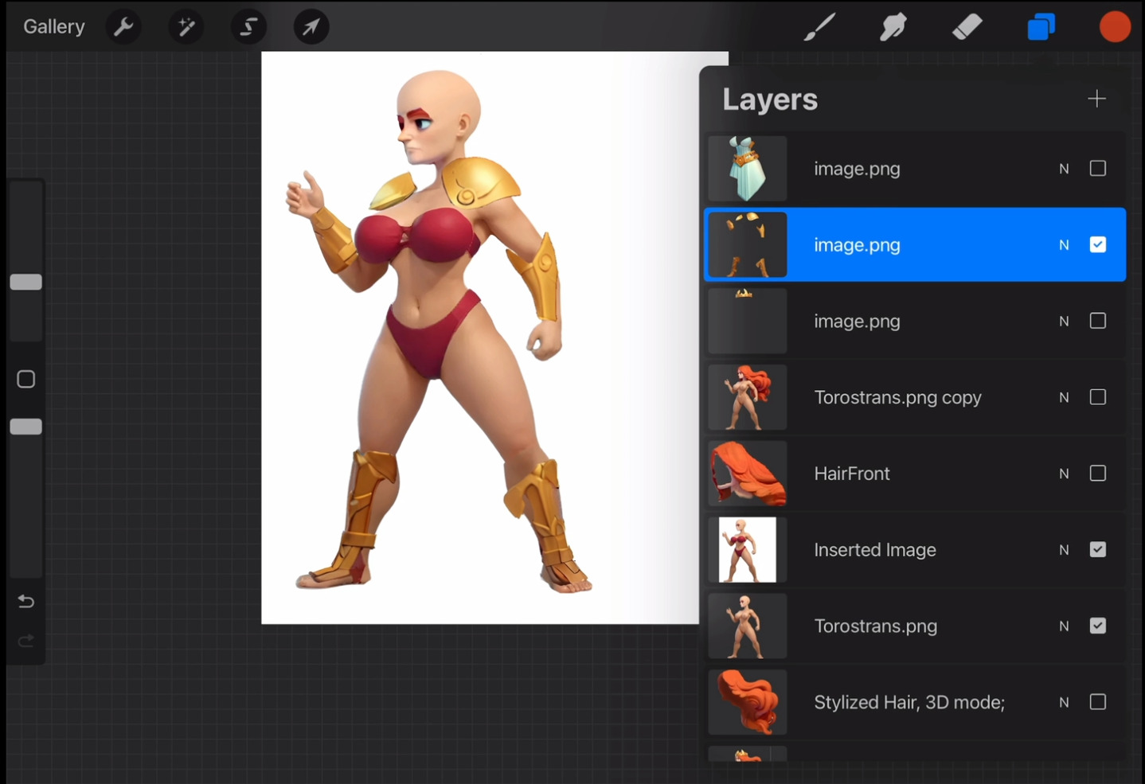This screenshot has height=784, width=1145.
Task: Toggle the Layers panel open
Action: coord(1041,26)
